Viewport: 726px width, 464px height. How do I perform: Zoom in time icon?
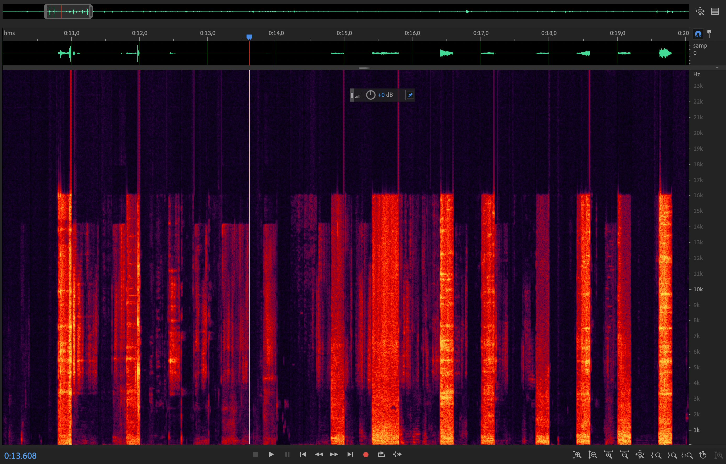click(x=608, y=455)
